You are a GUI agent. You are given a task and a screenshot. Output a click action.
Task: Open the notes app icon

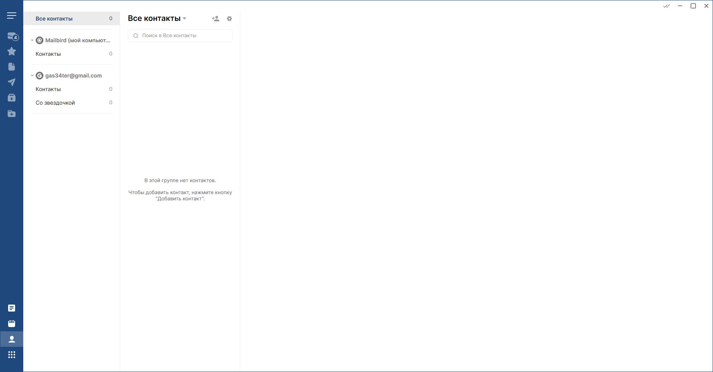coord(12,308)
